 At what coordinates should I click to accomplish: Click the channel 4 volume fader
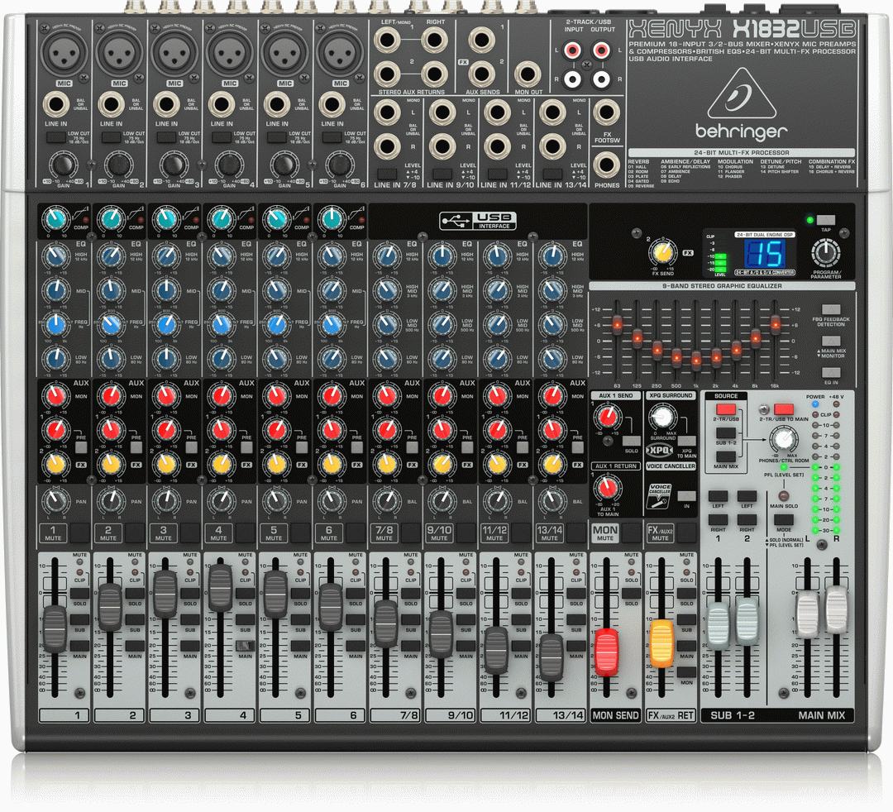[221, 588]
